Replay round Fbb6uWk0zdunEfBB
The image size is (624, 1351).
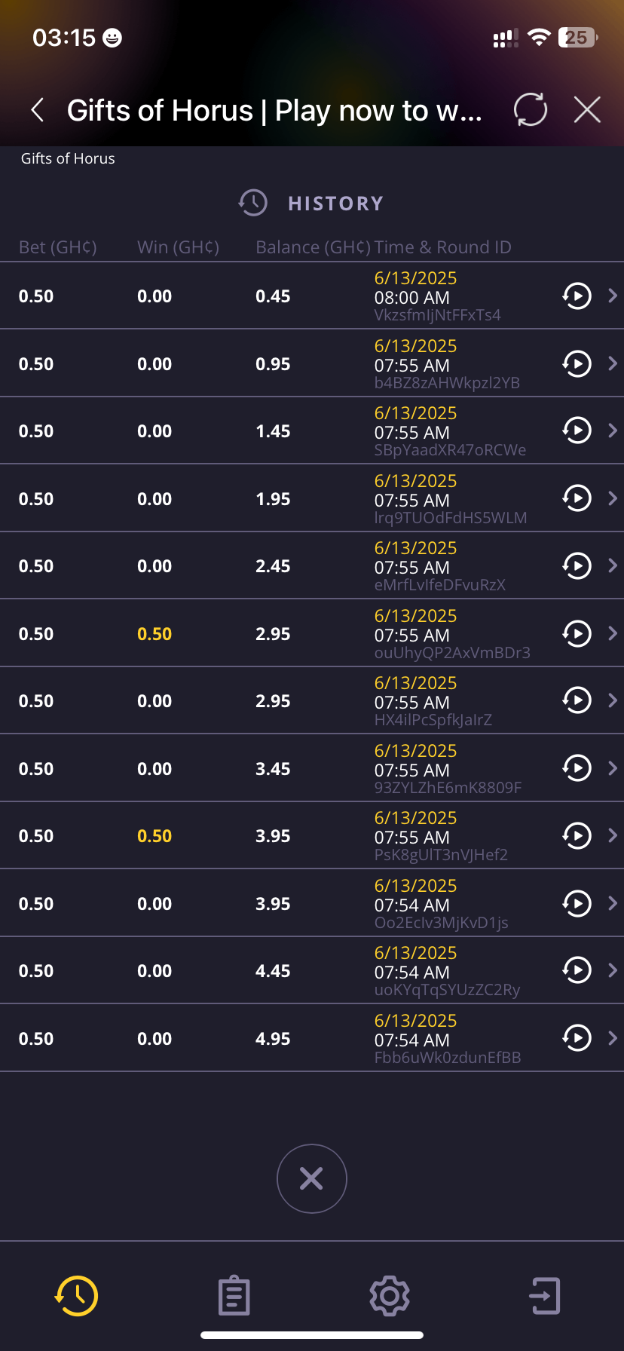click(x=577, y=1038)
